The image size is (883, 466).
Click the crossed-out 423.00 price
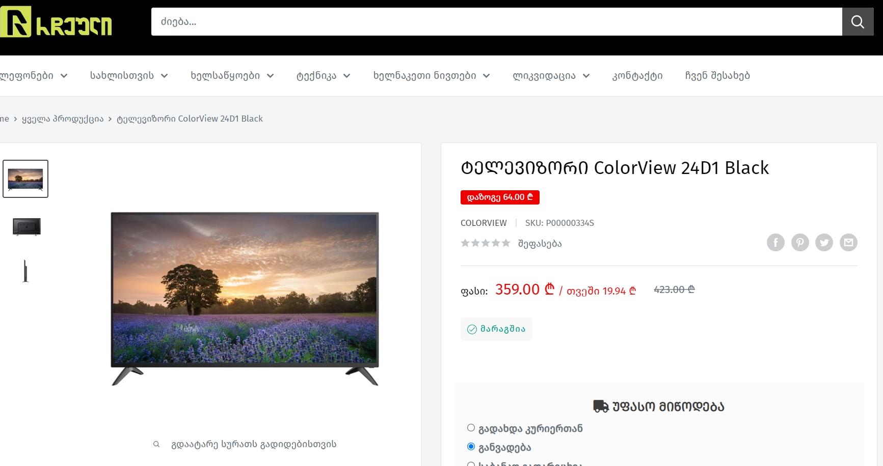[x=674, y=289]
